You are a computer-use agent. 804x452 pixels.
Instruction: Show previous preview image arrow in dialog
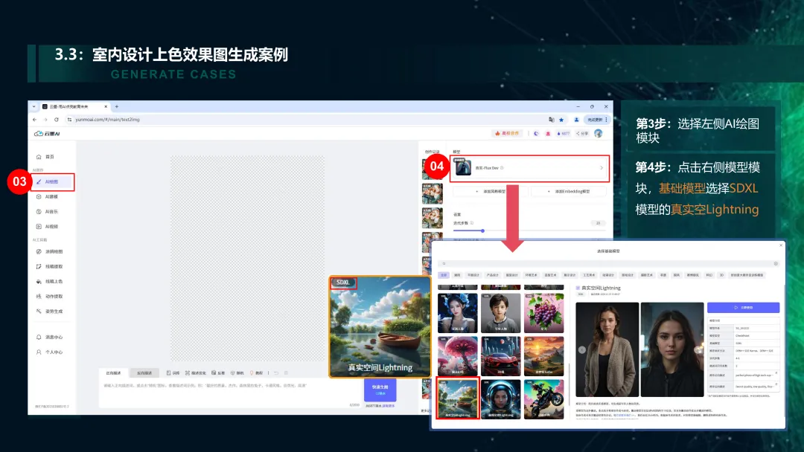pos(582,349)
